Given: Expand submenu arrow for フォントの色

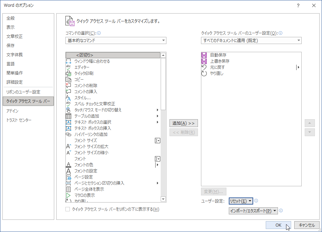Looking at the screenshot, I should tap(157, 165).
